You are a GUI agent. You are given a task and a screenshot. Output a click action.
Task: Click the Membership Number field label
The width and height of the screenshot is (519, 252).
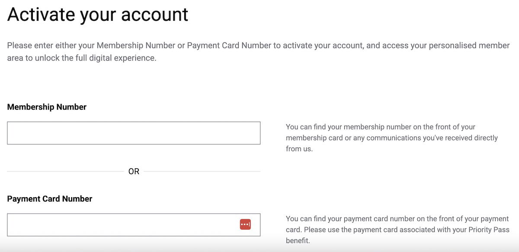point(47,107)
